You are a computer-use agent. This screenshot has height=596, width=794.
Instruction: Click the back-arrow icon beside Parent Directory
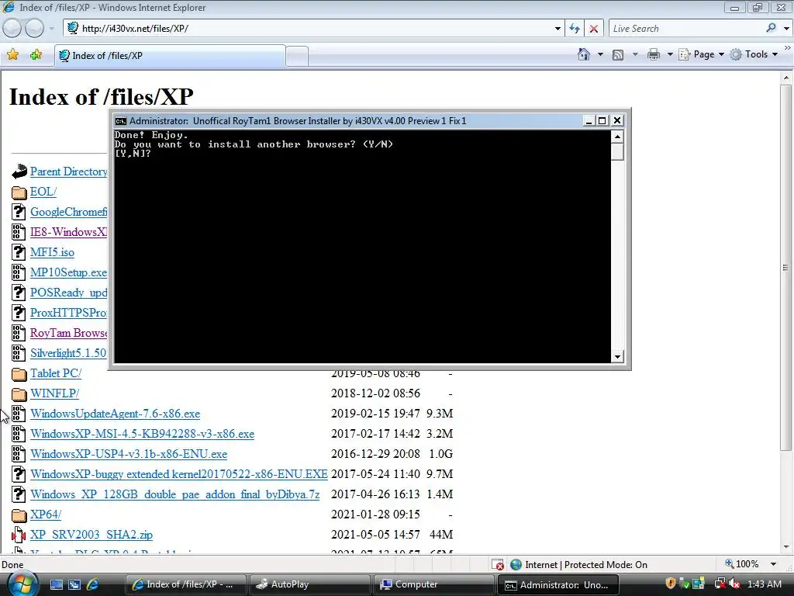[x=19, y=172]
